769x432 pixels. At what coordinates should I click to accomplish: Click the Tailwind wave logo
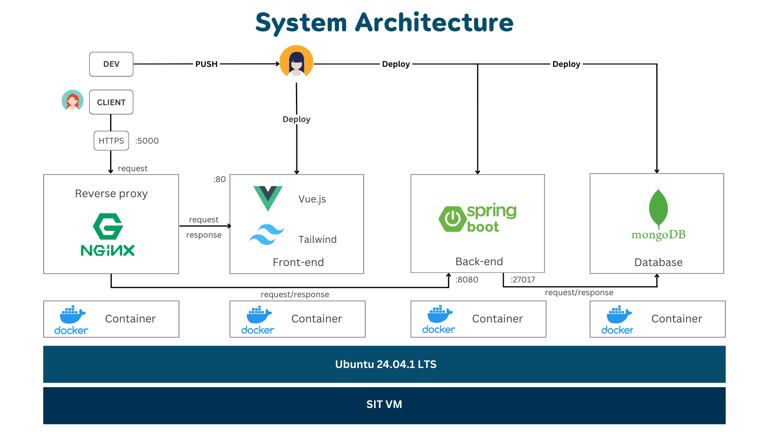point(267,234)
